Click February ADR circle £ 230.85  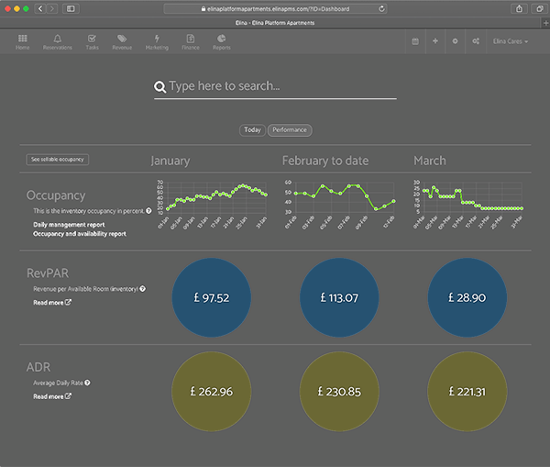tap(339, 392)
